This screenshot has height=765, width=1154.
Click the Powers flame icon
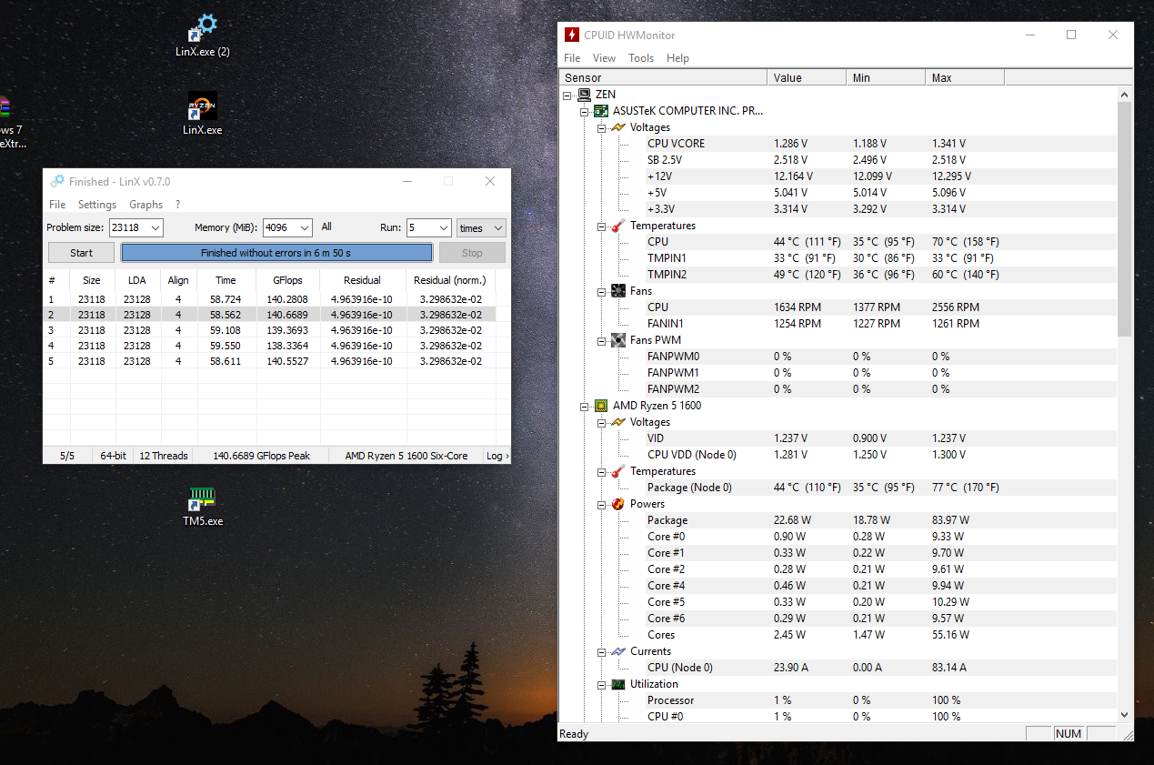click(x=617, y=503)
